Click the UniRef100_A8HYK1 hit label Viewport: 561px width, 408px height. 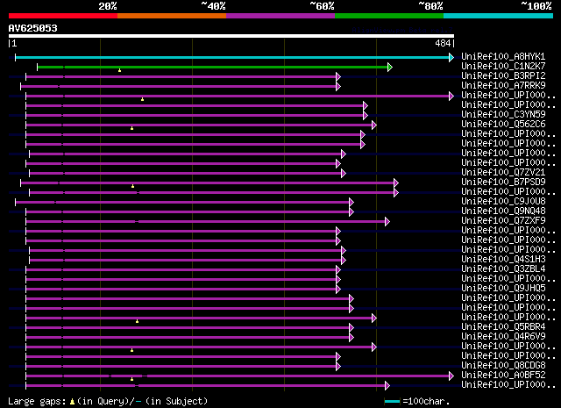coord(503,57)
